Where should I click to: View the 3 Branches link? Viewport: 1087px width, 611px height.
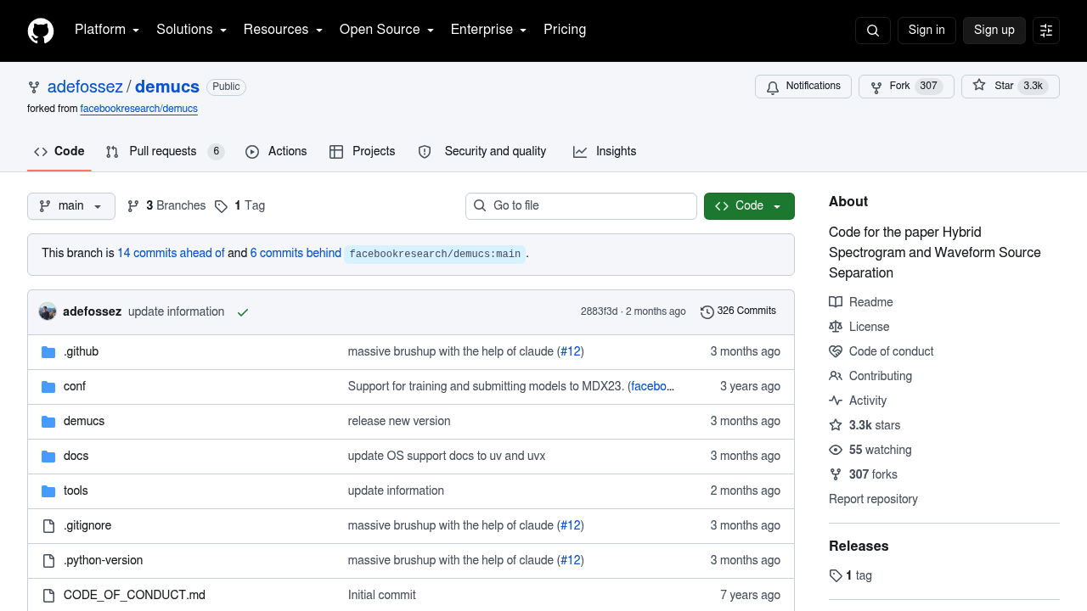pyautogui.click(x=166, y=206)
